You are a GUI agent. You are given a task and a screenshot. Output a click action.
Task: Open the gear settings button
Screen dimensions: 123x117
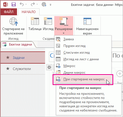[49, 67]
